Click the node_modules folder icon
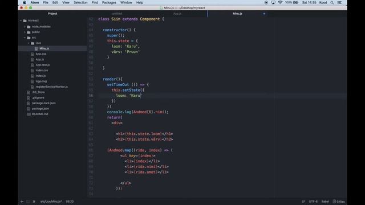This screenshot has height=205, width=365. [x=29, y=27]
